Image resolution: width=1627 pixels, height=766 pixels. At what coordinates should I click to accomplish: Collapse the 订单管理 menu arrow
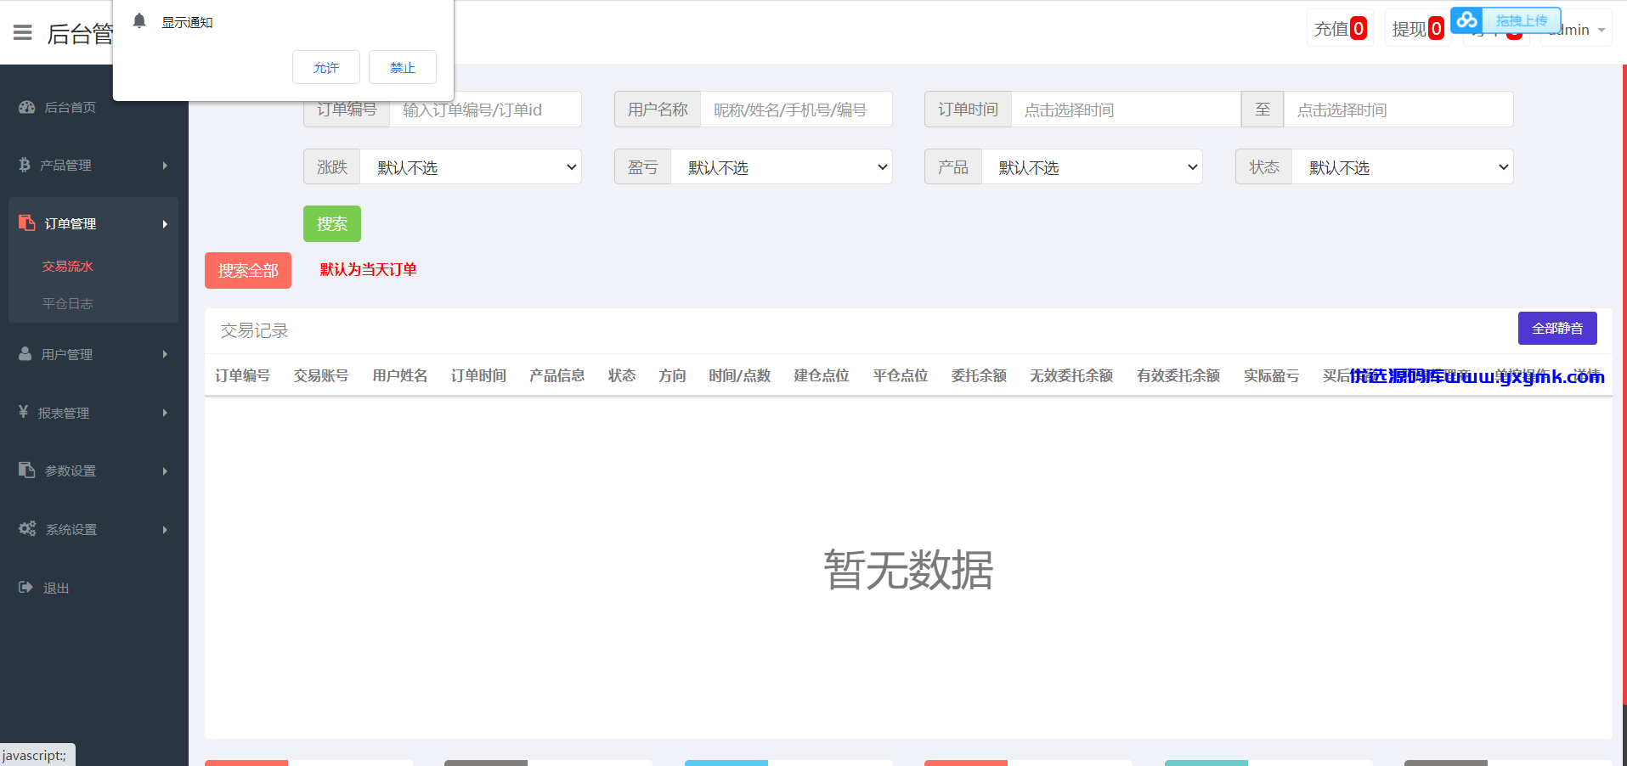pyautogui.click(x=165, y=224)
